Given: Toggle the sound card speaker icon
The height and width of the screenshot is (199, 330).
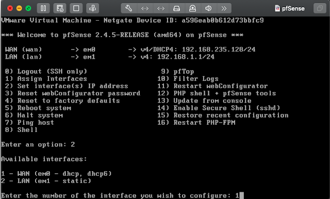Looking at the screenshot, I should [208, 8].
